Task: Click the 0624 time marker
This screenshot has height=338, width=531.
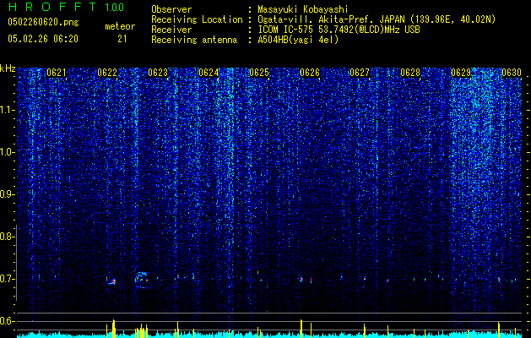Action: coord(209,73)
